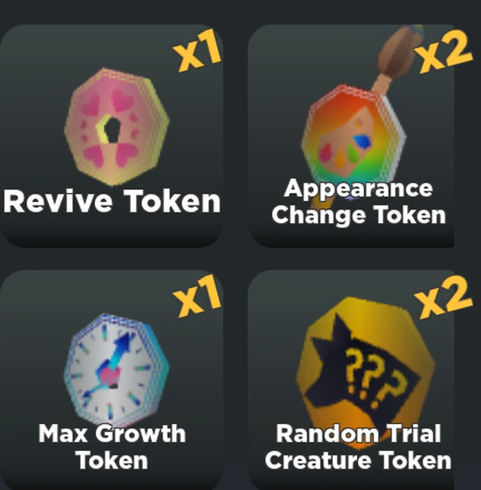Image resolution: width=481 pixels, height=490 pixels.
Task: Click the "Appearance Change Token" label
Action: click(359, 201)
